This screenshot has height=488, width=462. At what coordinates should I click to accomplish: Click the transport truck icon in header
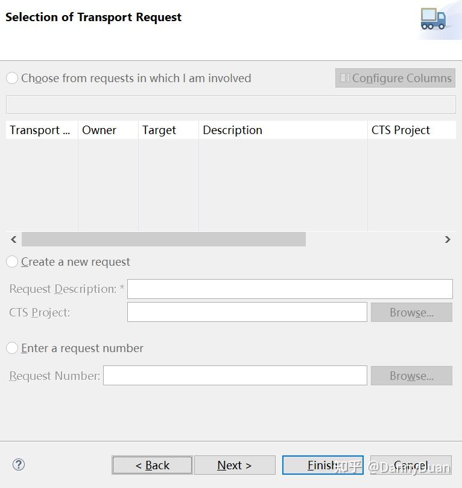(x=433, y=19)
